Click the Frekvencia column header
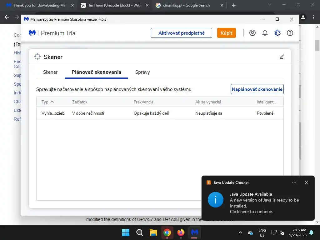 point(143,102)
